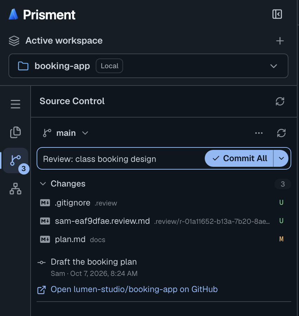Refresh the Source Control panel header
This screenshot has width=299, height=316.
(x=280, y=101)
